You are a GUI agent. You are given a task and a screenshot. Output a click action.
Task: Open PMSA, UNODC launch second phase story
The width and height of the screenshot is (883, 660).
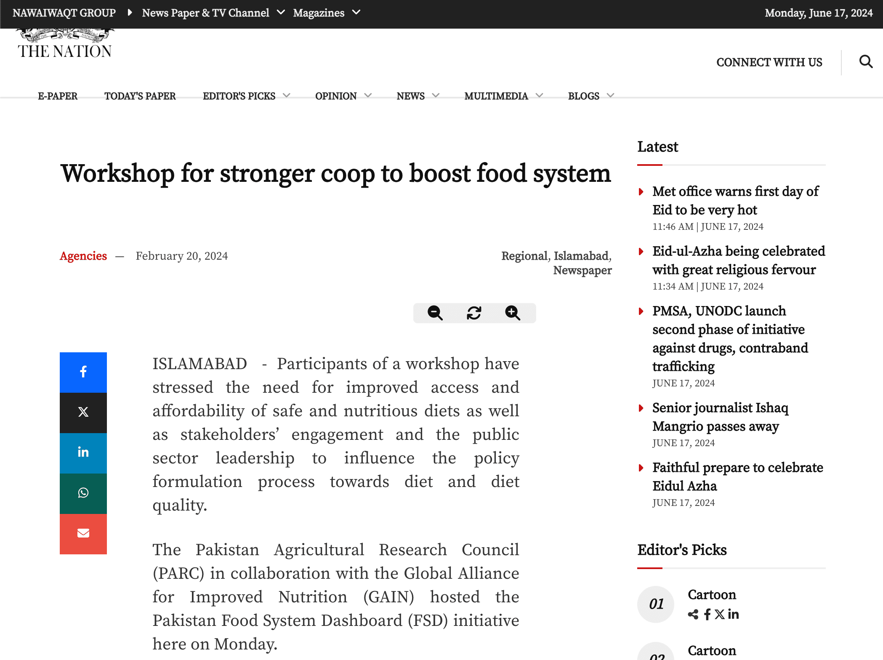(730, 338)
